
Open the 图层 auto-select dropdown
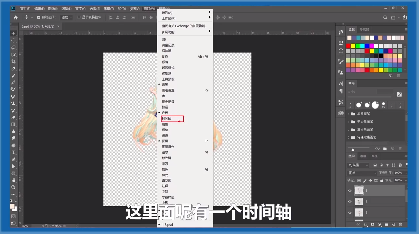[66, 18]
